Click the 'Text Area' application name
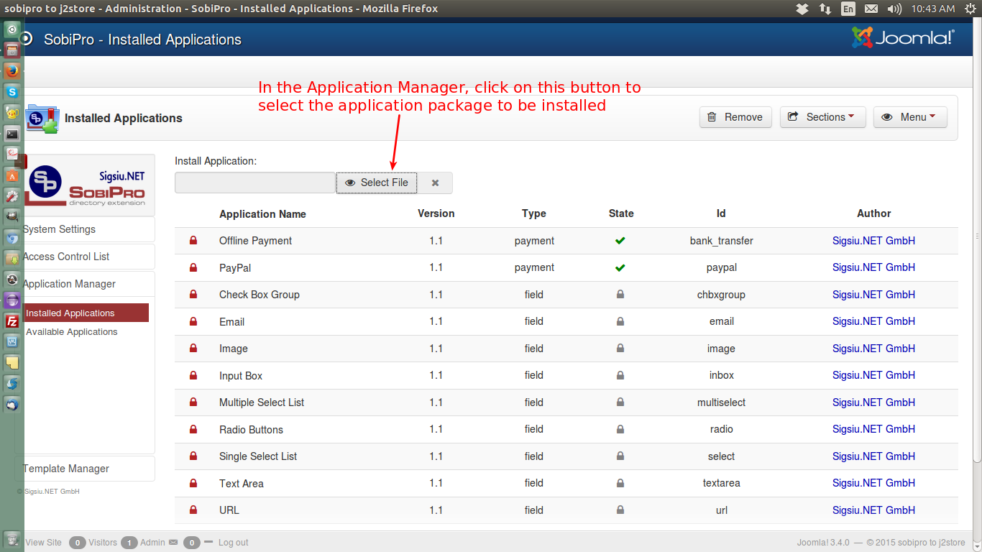The height and width of the screenshot is (552, 982). pyautogui.click(x=241, y=483)
